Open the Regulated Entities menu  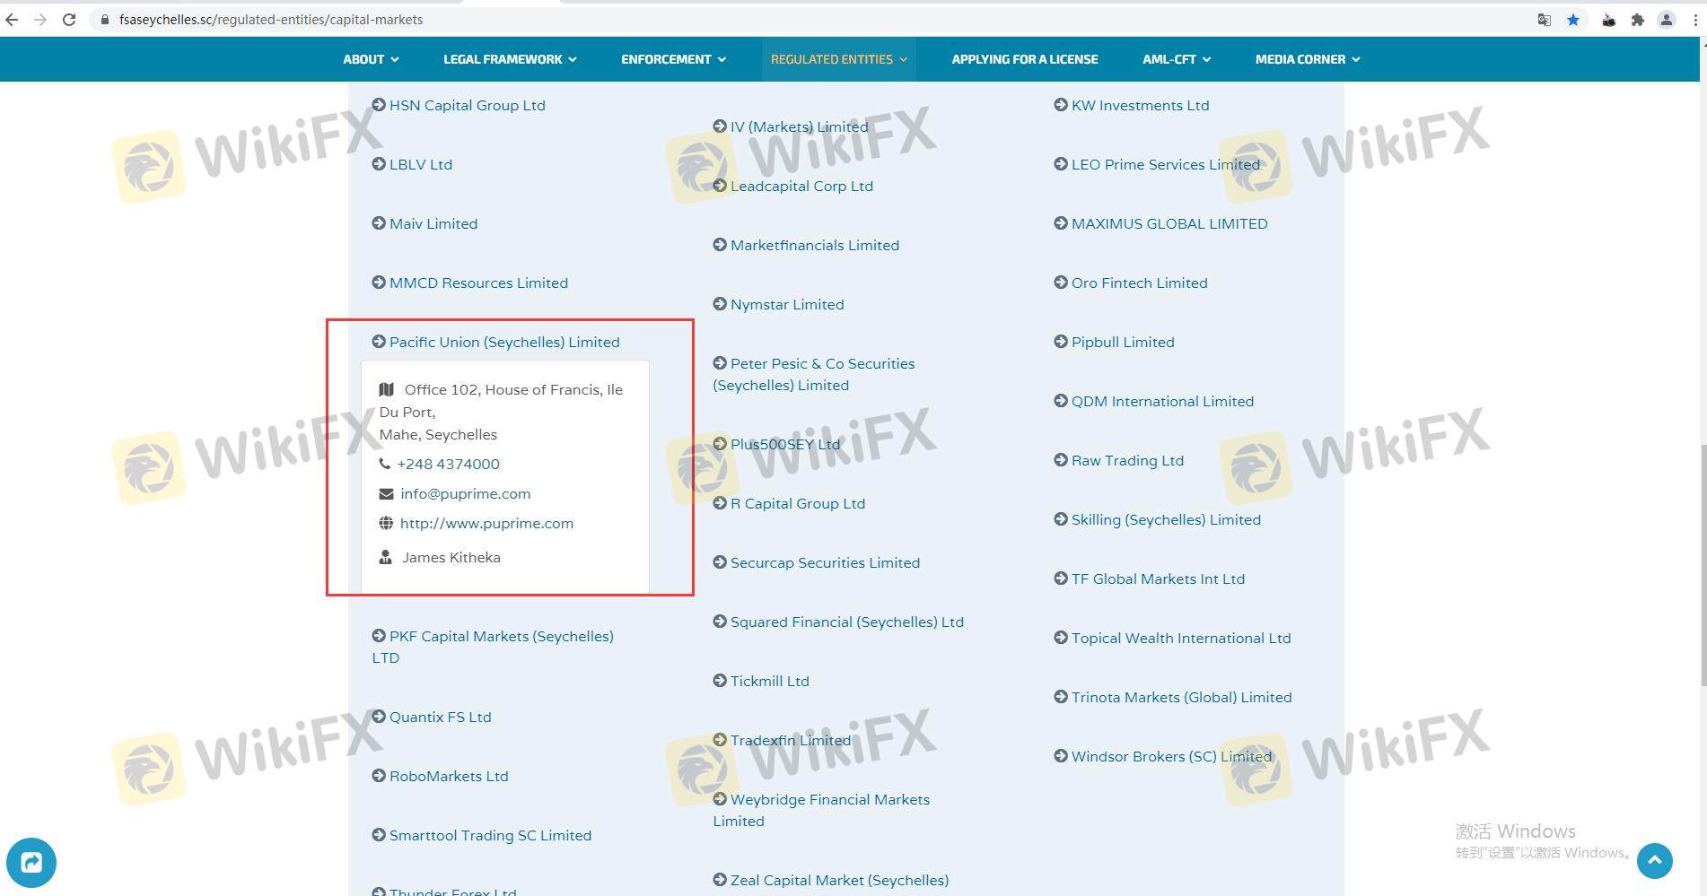tap(838, 59)
